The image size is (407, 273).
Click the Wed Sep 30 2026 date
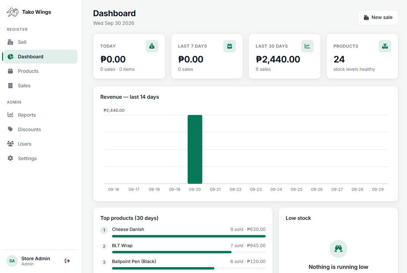[114, 23]
